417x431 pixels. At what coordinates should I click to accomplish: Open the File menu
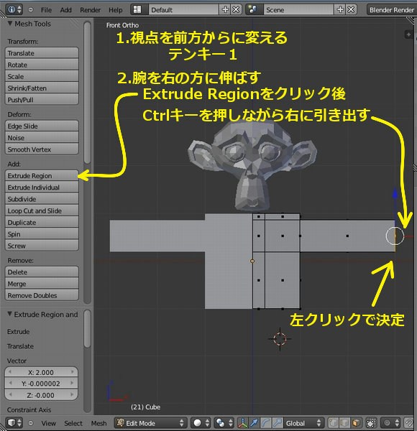pos(46,10)
